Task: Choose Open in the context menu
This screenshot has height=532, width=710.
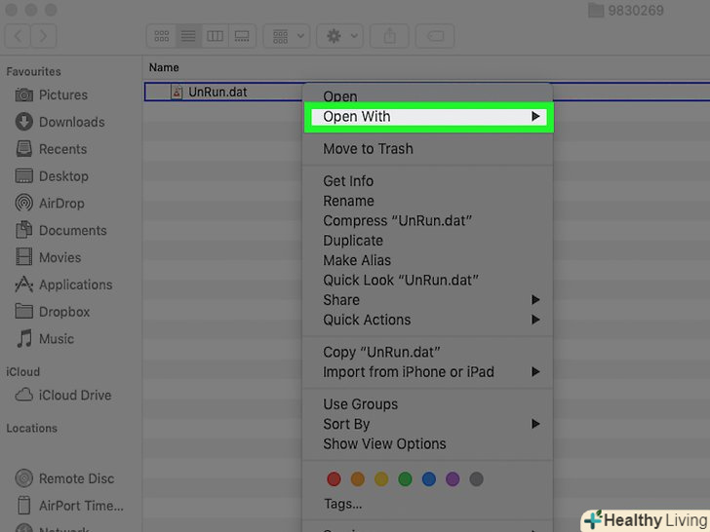Action: click(x=427, y=96)
